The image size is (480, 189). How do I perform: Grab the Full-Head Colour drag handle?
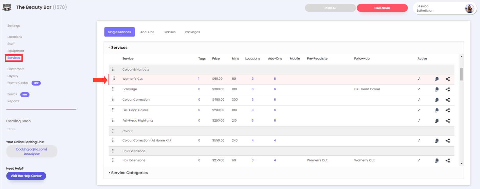(113, 110)
